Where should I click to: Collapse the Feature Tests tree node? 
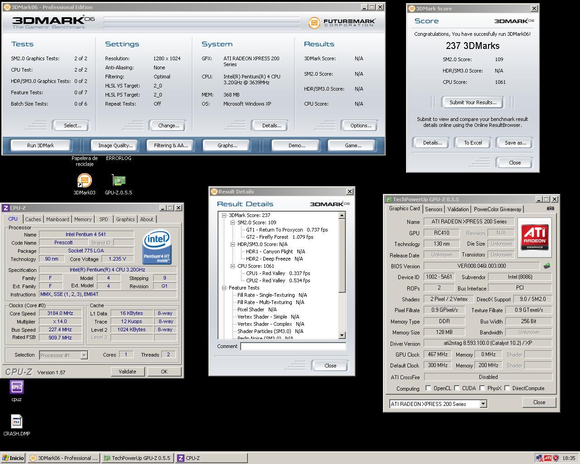click(224, 288)
